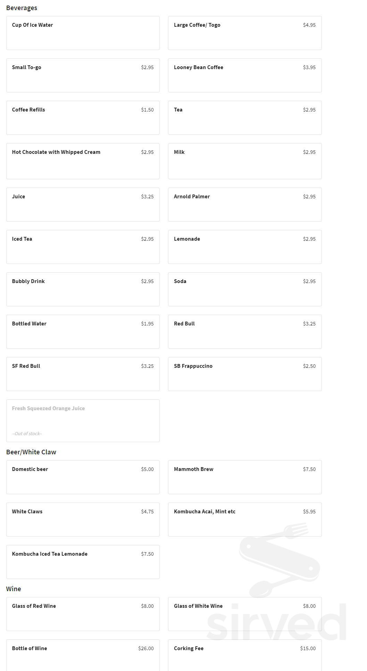
Task: Open the SF Red Bull card
Action: pyautogui.click(x=83, y=374)
